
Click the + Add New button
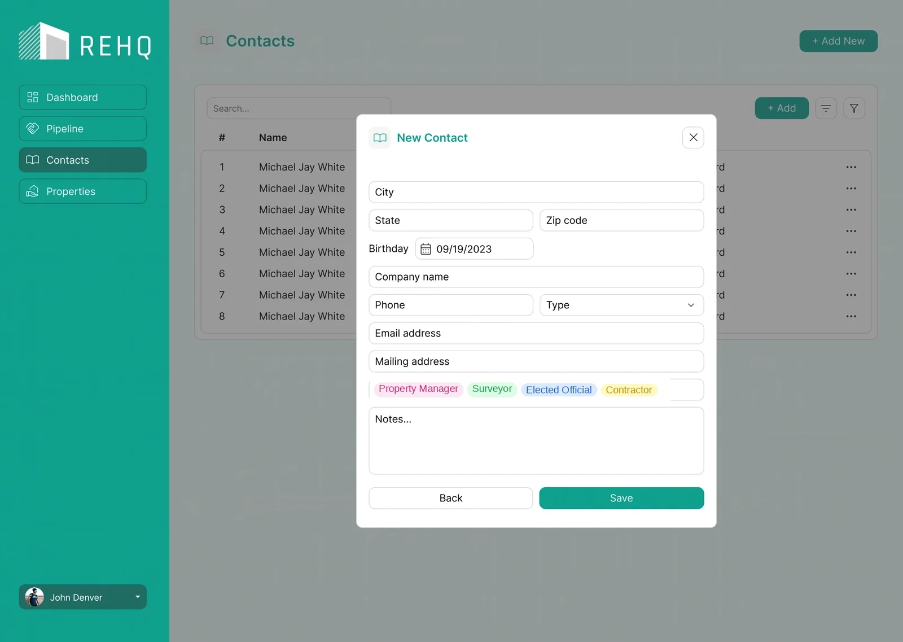click(x=838, y=41)
